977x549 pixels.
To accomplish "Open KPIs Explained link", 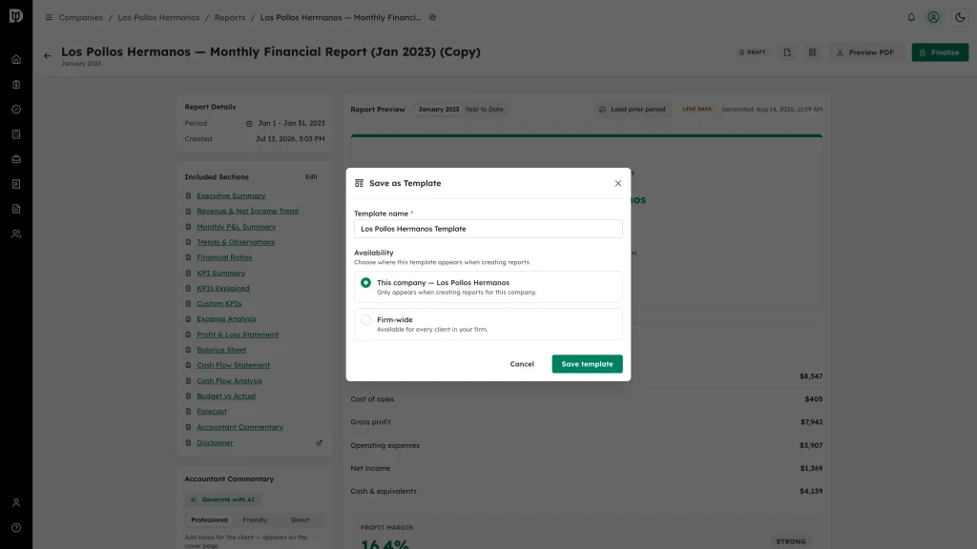I will (223, 288).
